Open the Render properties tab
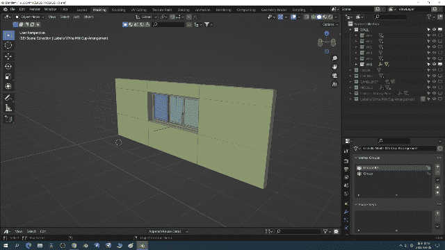Viewport: 445px width, 250px height. tap(346, 161)
